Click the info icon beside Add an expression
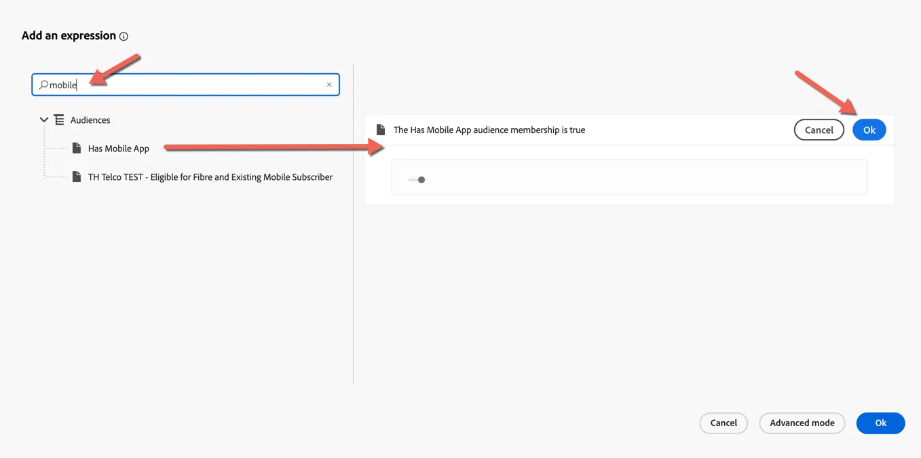This screenshot has height=458, width=921. pos(124,37)
